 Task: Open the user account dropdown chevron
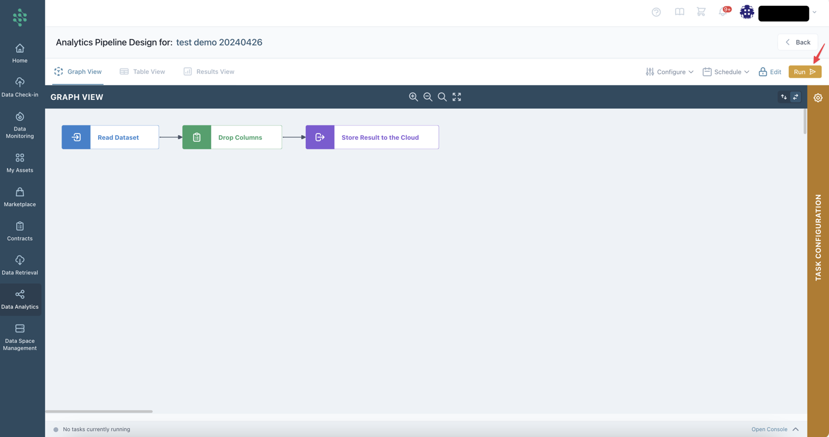(x=814, y=12)
